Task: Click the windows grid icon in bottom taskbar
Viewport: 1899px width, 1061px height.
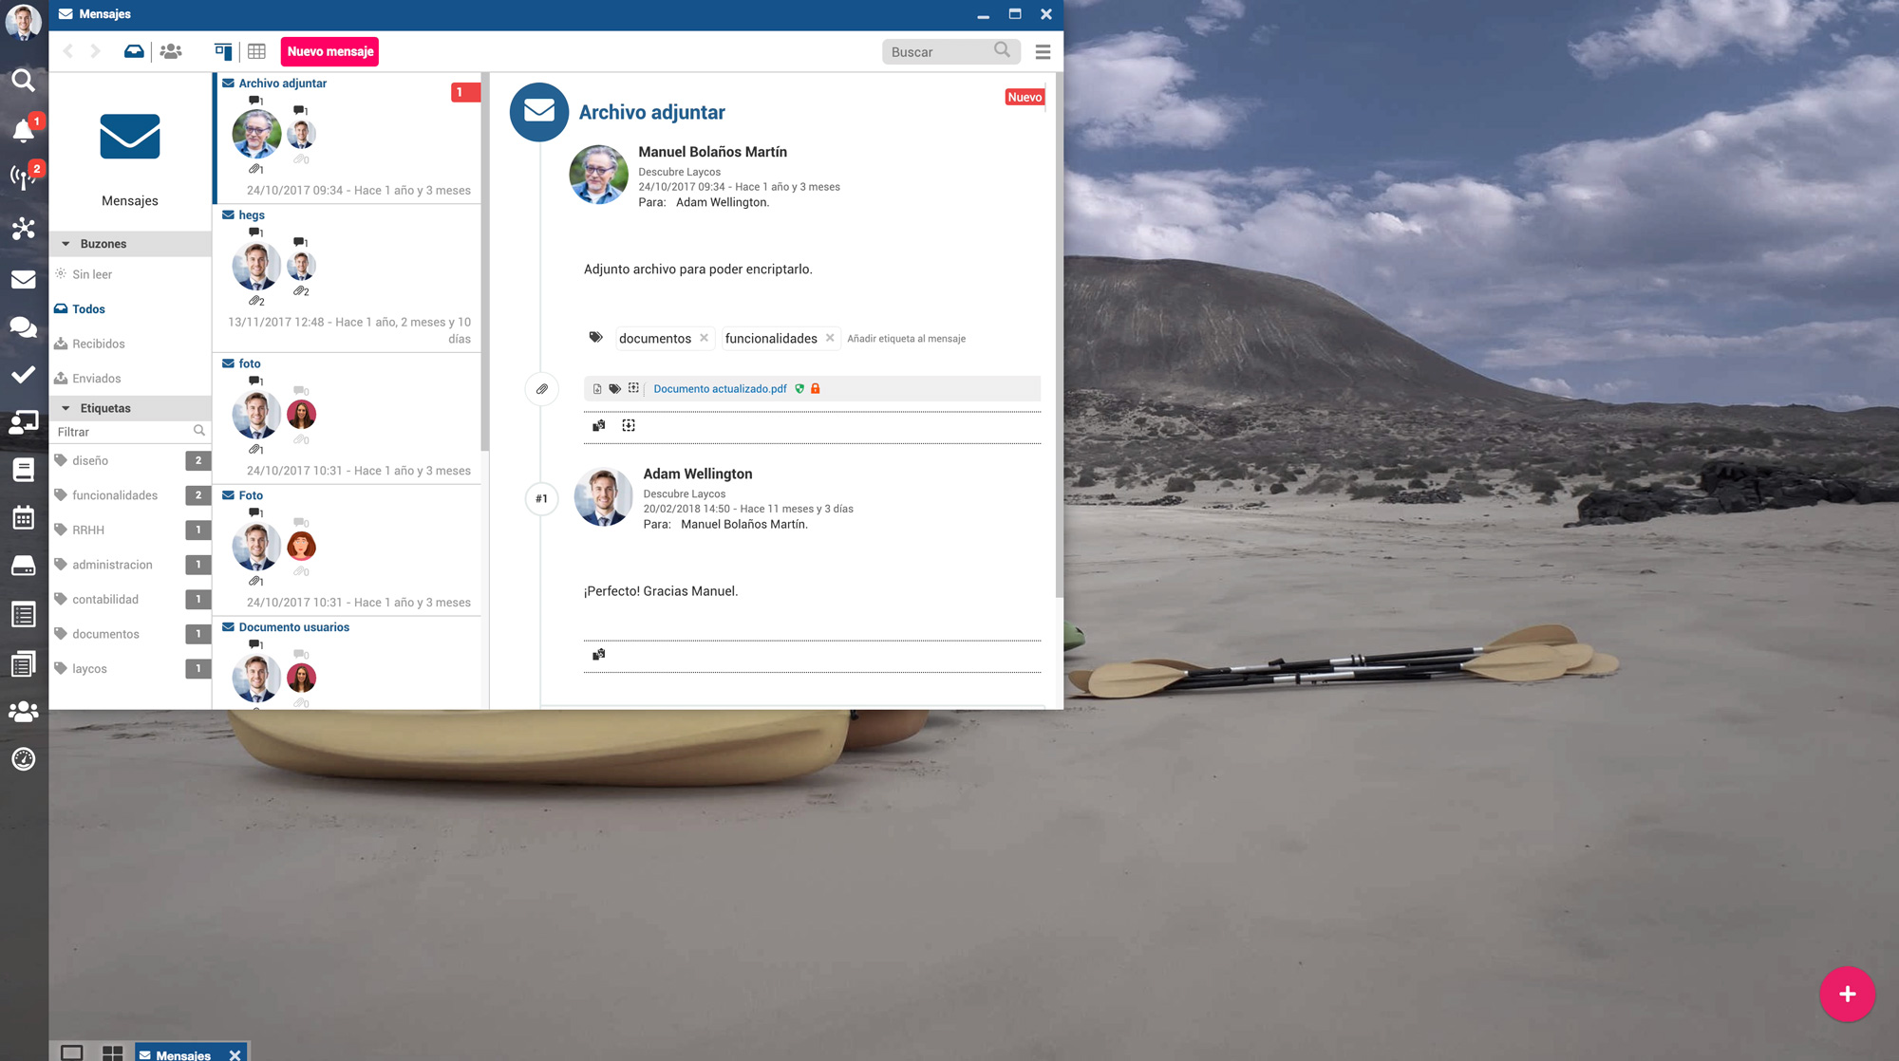Action: click(112, 1052)
